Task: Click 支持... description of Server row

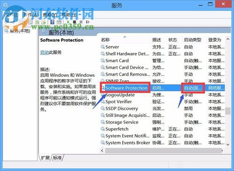Action: pyautogui.click(x=158, y=47)
